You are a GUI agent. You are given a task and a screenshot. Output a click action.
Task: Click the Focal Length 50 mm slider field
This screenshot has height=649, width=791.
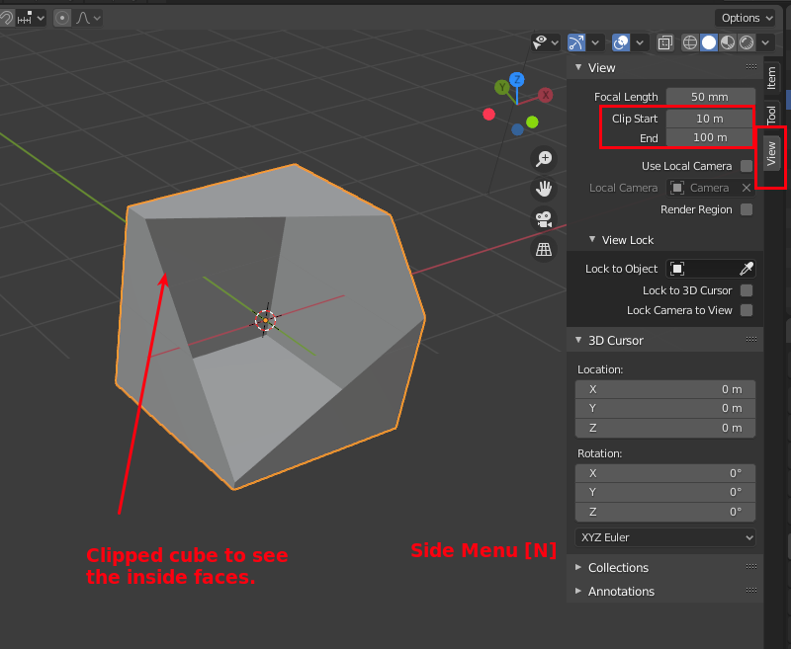[709, 97]
